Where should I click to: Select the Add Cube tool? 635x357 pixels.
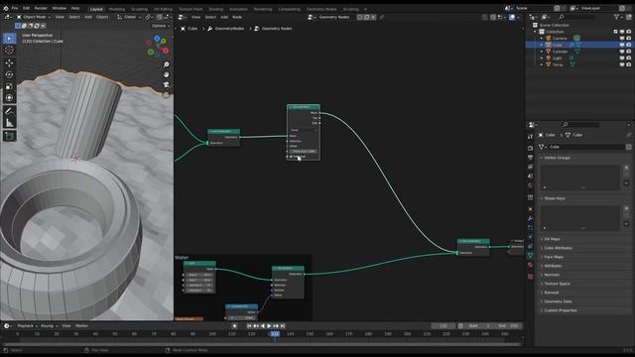pos(9,136)
